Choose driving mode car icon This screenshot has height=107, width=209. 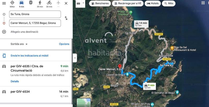click(21, 3)
